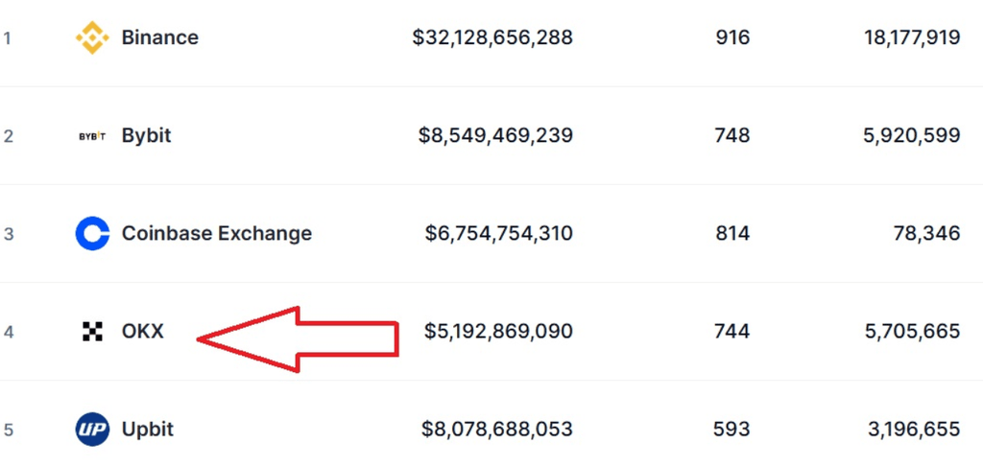Open the Upbit exchange name link
983x466 pixels.
click(147, 429)
